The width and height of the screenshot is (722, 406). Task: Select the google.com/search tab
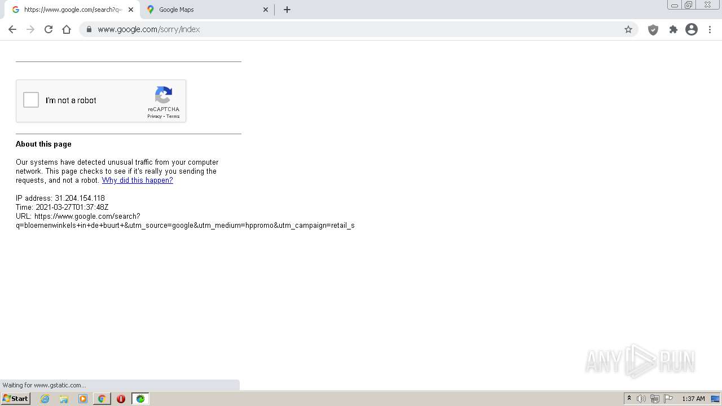73,10
